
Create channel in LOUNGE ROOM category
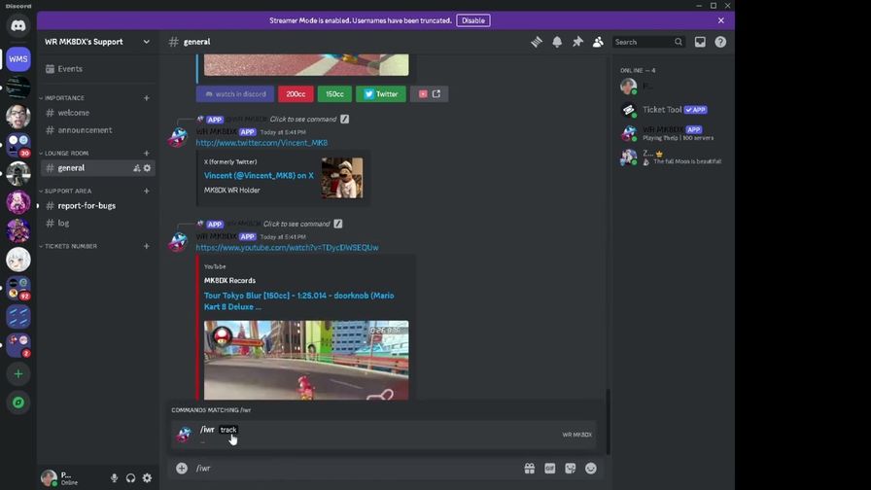pyautogui.click(x=147, y=153)
